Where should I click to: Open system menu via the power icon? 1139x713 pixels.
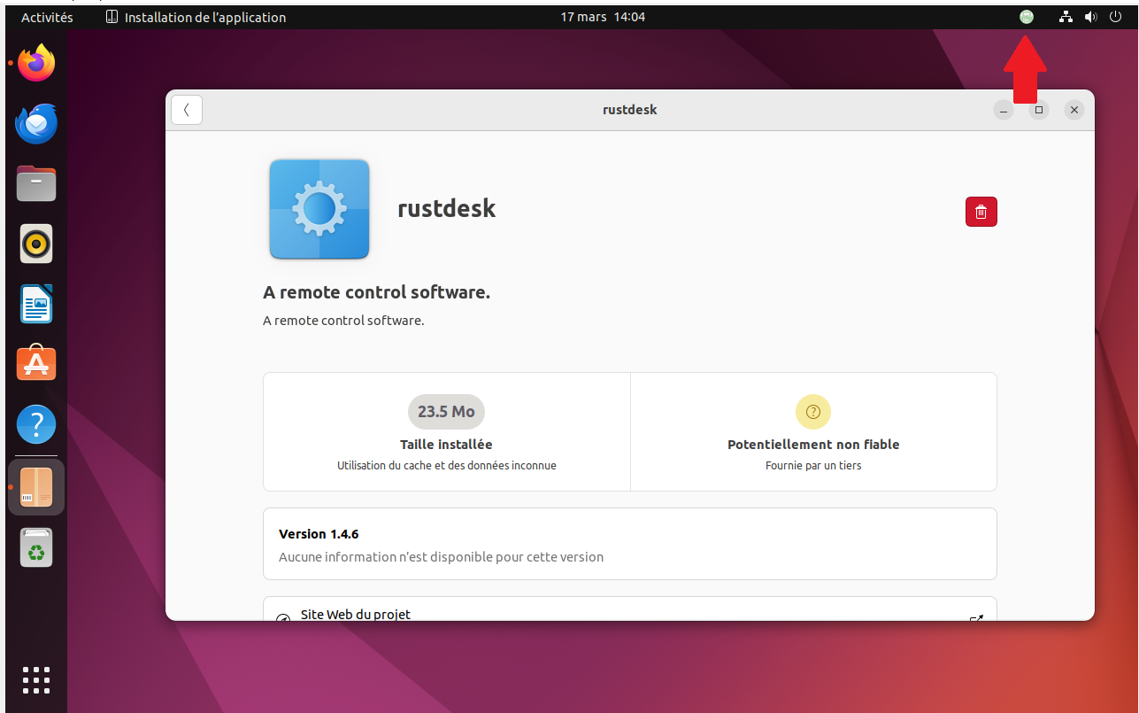(1115, 17)
